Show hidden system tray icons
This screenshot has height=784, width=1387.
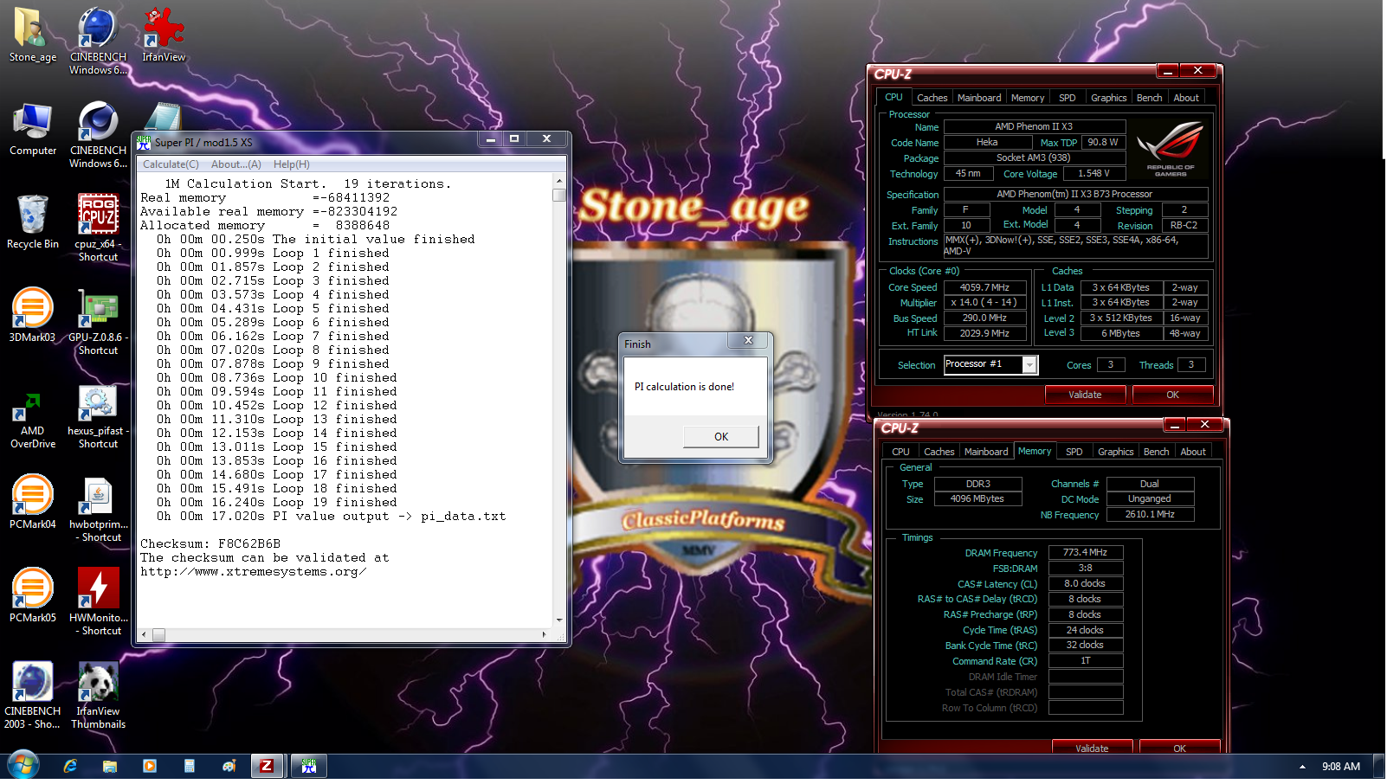[x=1302, y=768]
